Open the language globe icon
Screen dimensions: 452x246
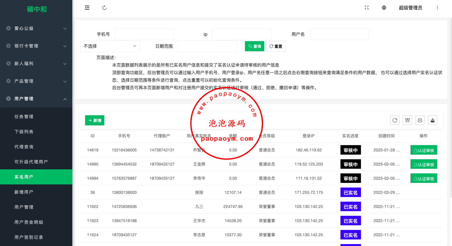point(384,8)
